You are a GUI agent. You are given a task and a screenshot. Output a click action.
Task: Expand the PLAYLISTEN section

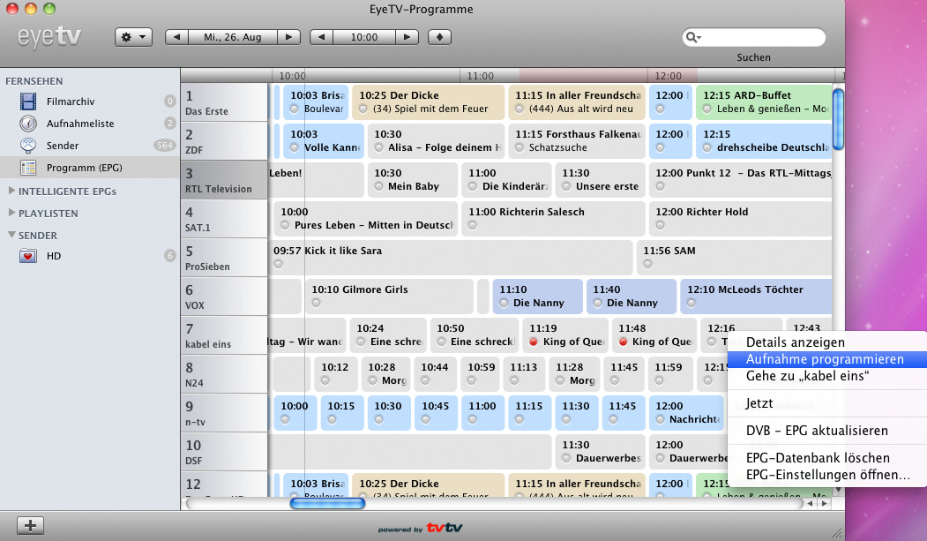tap(11, 213)
